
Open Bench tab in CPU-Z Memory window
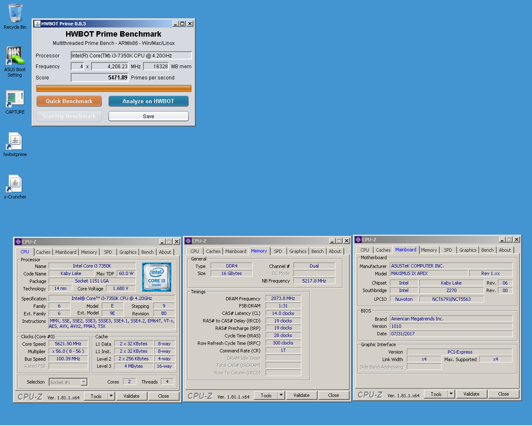coord(317,251)
